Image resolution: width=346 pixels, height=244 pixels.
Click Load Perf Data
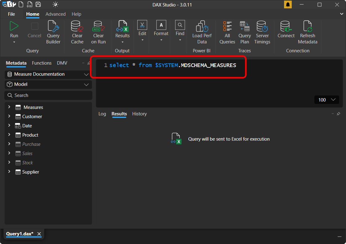(x=202, y=32)
